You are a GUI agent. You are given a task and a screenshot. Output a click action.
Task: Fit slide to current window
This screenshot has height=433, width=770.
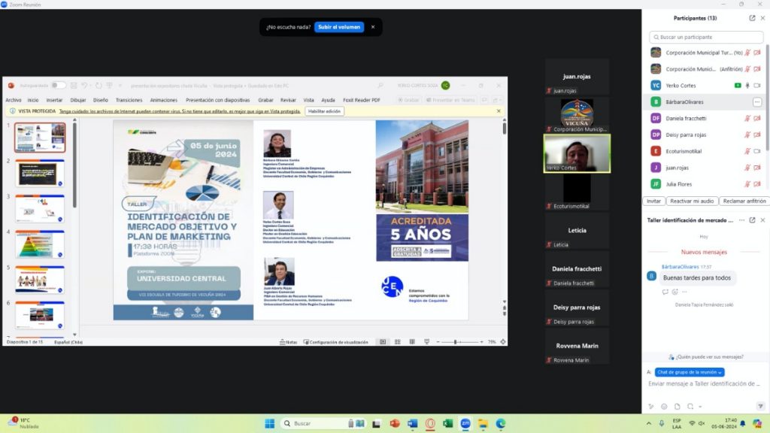tap(503, 342)
